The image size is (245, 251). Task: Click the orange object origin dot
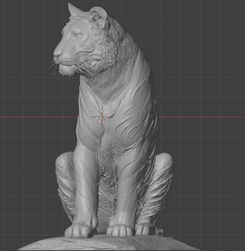102,117
